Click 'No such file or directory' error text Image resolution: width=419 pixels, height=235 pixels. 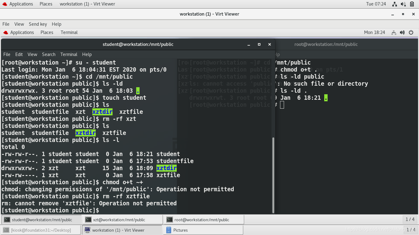click(326, 84)
